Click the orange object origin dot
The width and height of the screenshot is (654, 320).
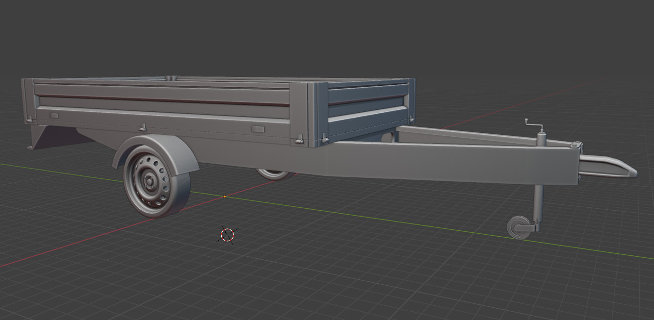pyautogui.click(x=225, y=197)
